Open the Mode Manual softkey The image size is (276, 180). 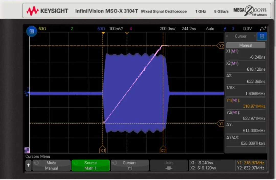coord(51,165)
